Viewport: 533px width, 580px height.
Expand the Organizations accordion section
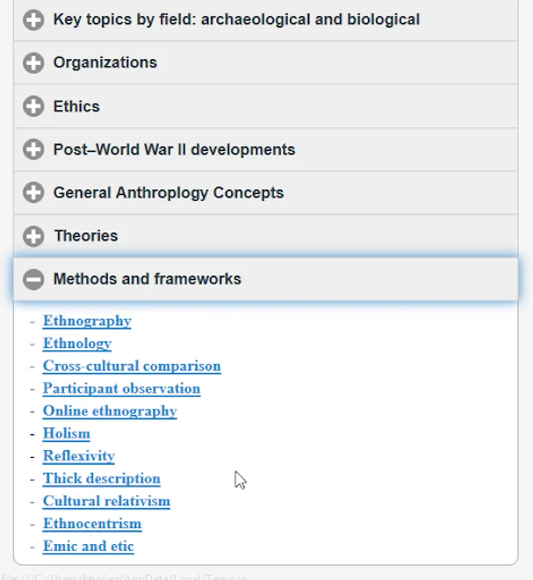pos(105,63)
